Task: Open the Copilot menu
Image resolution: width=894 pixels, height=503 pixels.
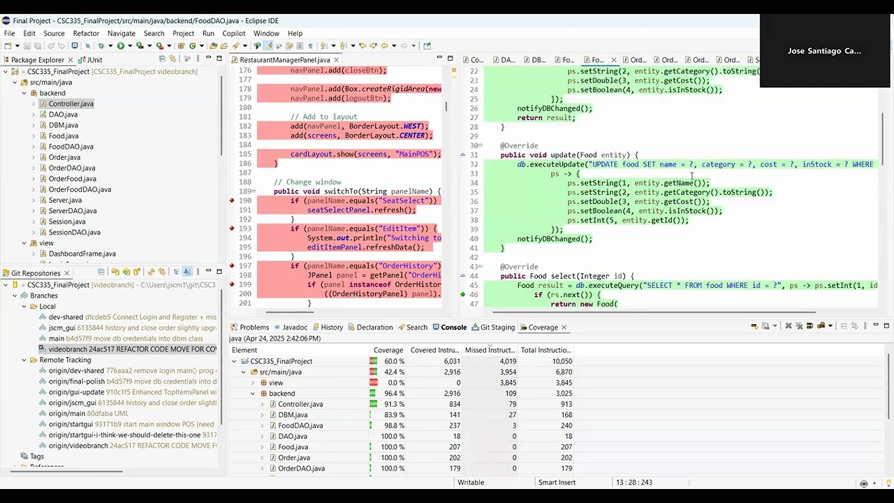Action: pyautogui.click(x=234, y=34)
